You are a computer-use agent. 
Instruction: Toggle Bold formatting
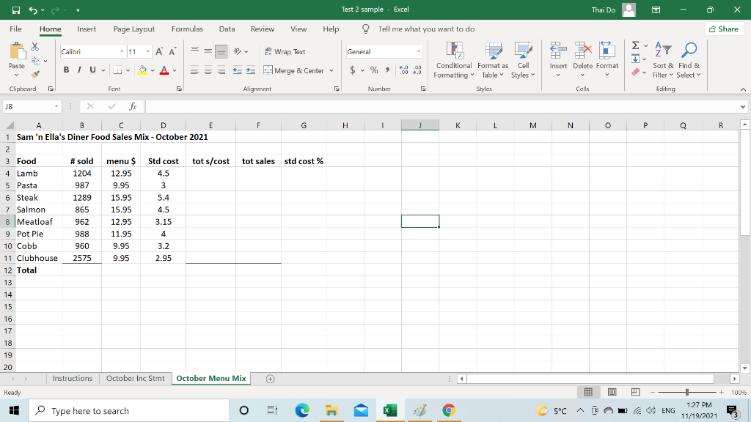(66, 70)
